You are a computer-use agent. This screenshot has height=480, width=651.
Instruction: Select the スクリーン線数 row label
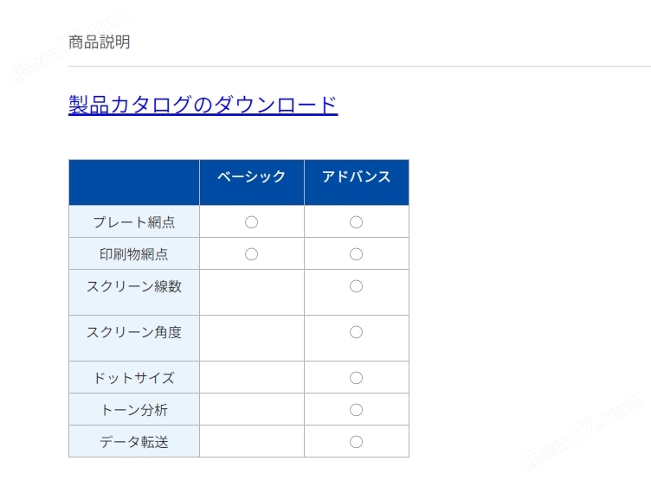tap(134, 286)
